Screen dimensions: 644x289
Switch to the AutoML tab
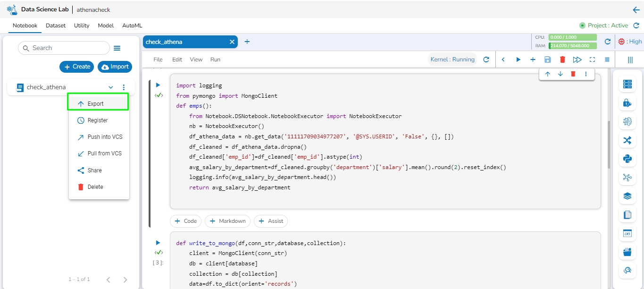[132, 25]
